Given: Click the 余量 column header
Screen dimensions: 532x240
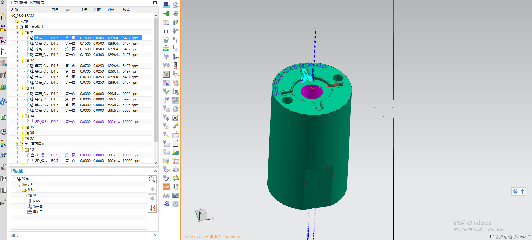Looking at the screenshot, I should pos(85,10).
